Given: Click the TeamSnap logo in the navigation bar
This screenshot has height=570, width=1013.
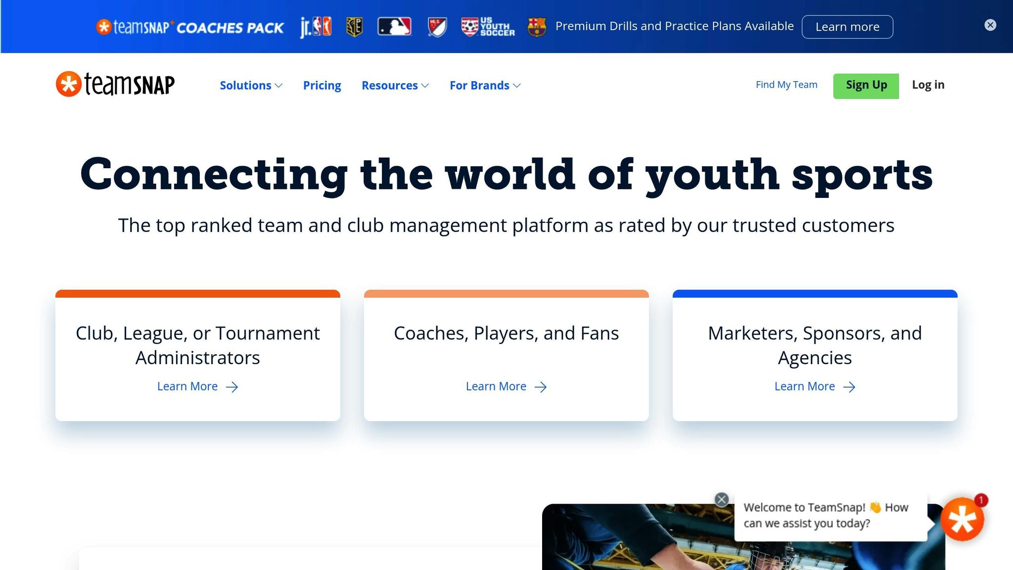Looking at the screenshot, I should point(115,84).
